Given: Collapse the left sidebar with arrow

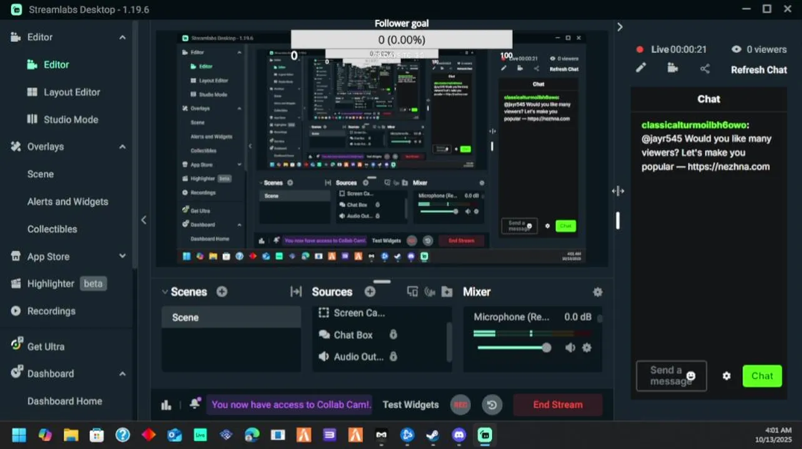Looking at the screenshot, I should tap(144, 220).
